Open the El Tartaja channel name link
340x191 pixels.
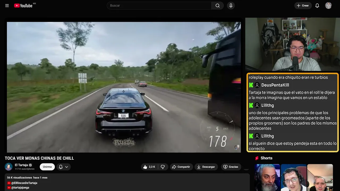pyautogui.click(x=21, y=165)
